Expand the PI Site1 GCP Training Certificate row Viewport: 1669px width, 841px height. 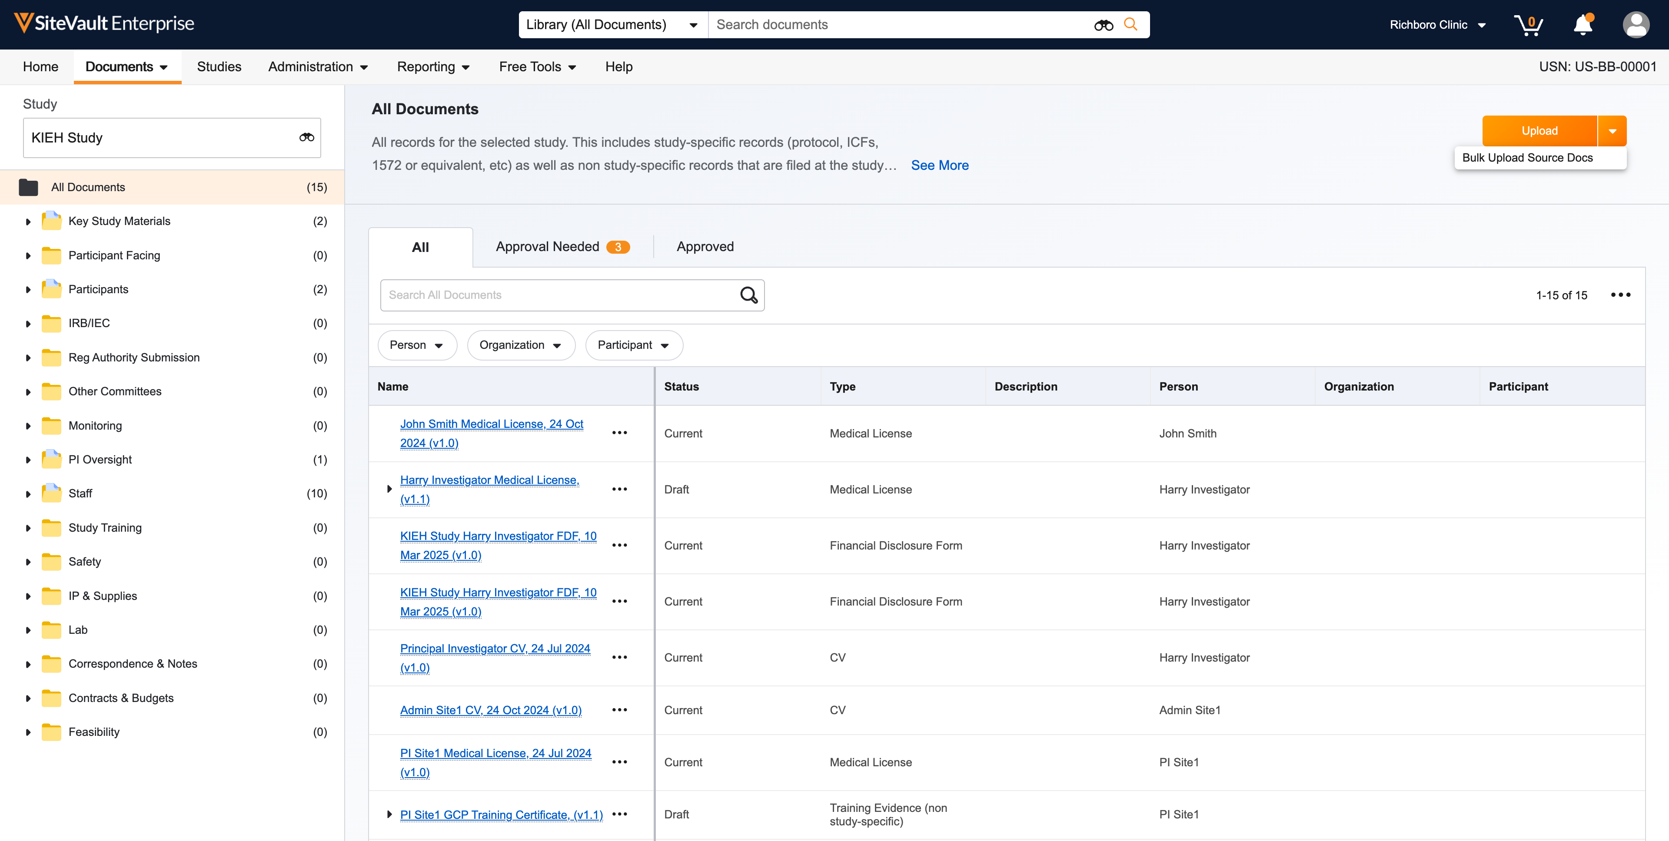(389, 814)
